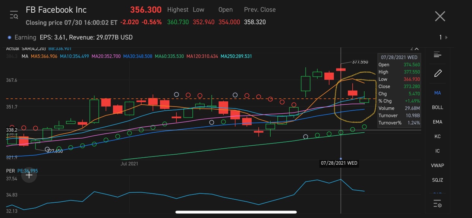Open the Earning EPS 3.61 event row
Viewport: 472px width, 218px height.
point(70,37)
